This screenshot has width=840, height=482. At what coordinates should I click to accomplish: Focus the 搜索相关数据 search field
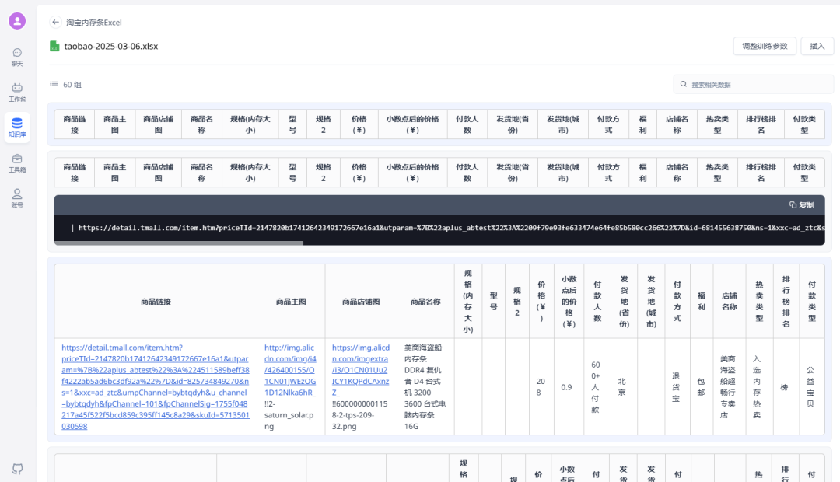(753, 84)
